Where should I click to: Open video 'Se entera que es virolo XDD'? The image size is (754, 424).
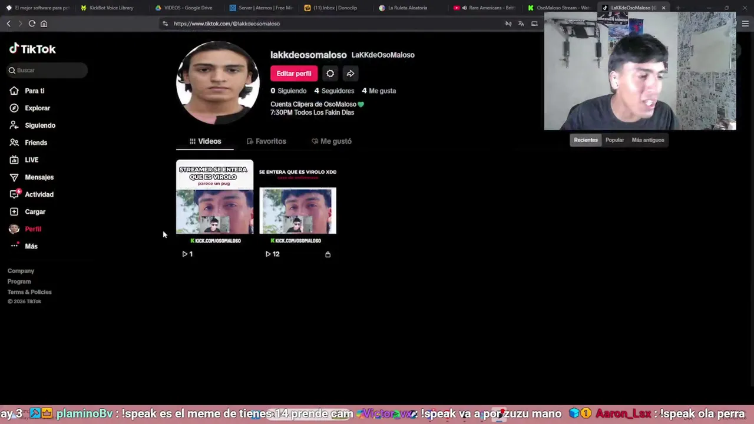coord(297,204)
